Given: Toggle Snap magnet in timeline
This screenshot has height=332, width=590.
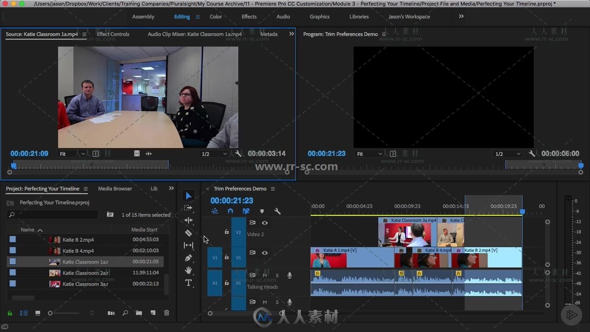Looking at the screenshot, I should click(x=230, y=211).
